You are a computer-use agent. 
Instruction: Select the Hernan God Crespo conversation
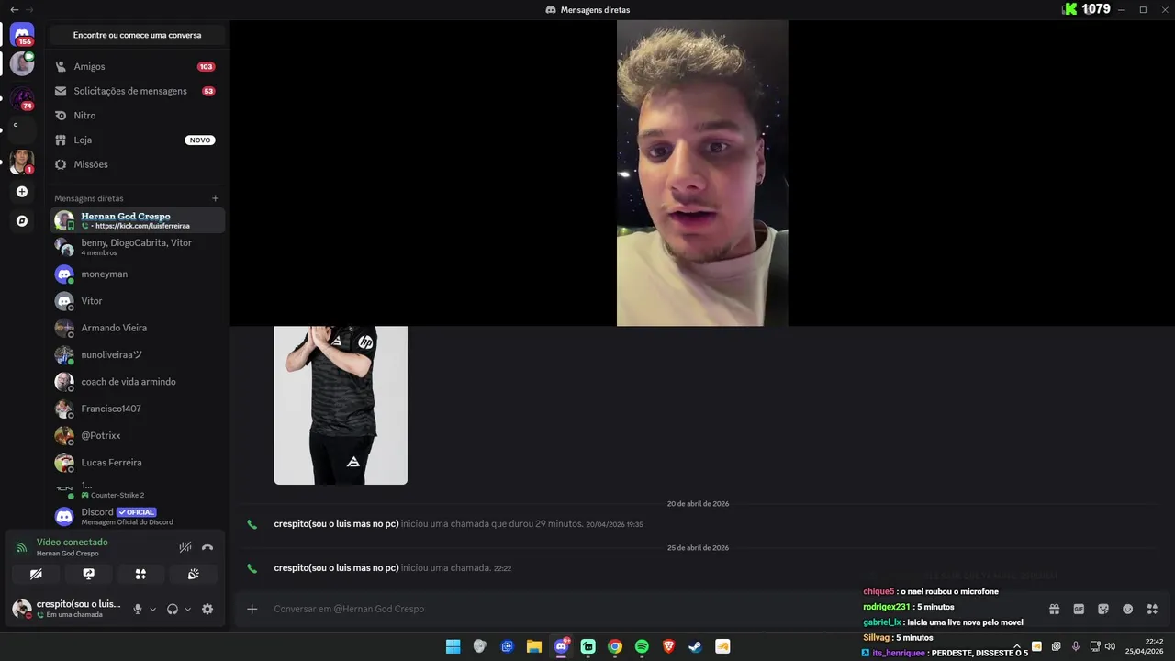click(x=137, y=220)
